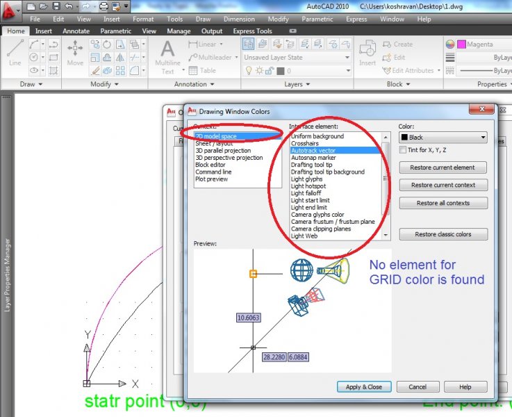Click the Fillet icon in Modify panel
Screen dimensions: 512x417
coord(134,70)
